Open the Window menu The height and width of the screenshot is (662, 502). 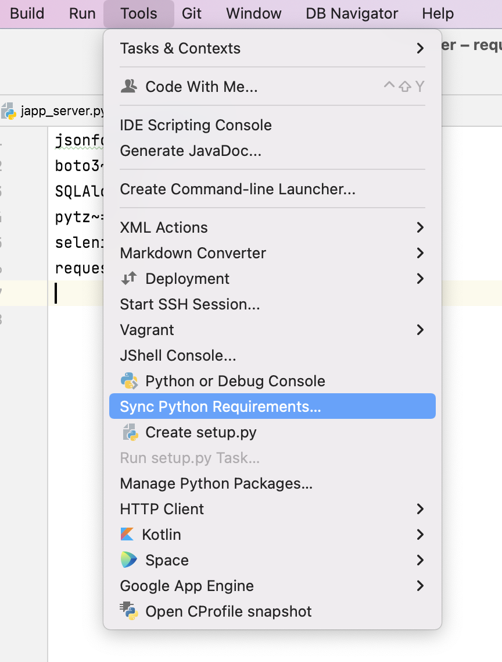click(254, 13)
